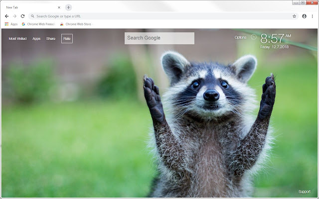
Task: Click the Support link
Action: click(x=305, y=192)
